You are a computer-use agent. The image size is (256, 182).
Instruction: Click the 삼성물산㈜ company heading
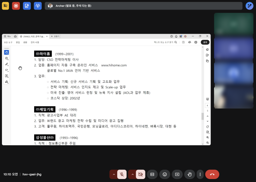coord(45,137)
